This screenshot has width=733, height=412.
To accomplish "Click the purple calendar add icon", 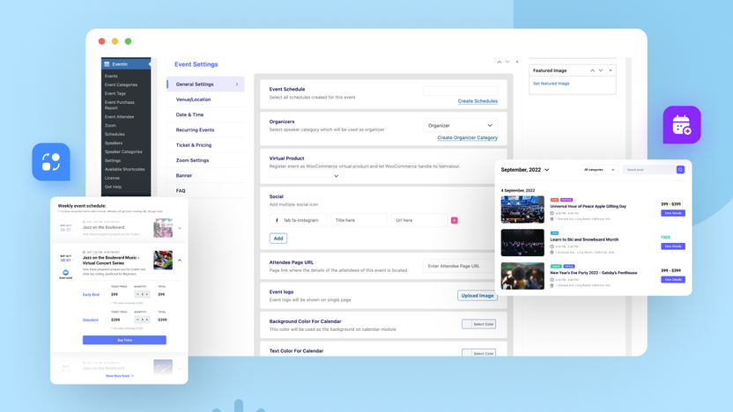I will pos(682,125).
